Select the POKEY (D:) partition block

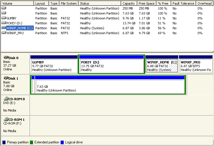click(x=111, y=66)
